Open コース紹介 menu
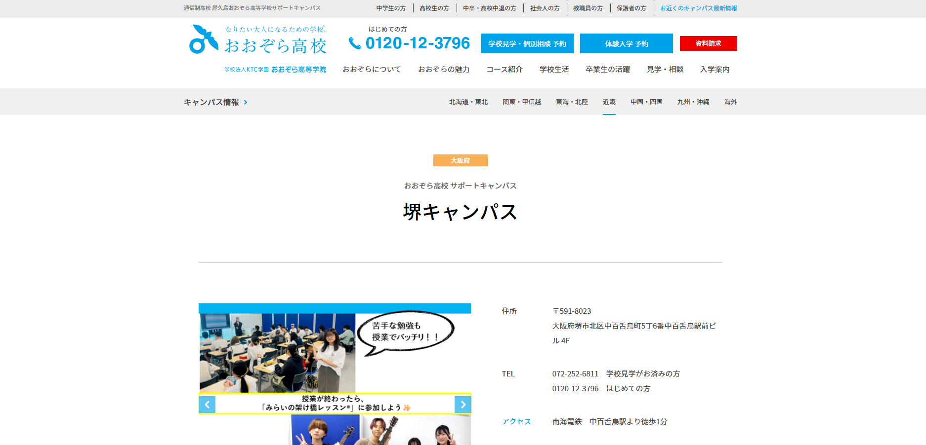926x445 pixels. 505,70
